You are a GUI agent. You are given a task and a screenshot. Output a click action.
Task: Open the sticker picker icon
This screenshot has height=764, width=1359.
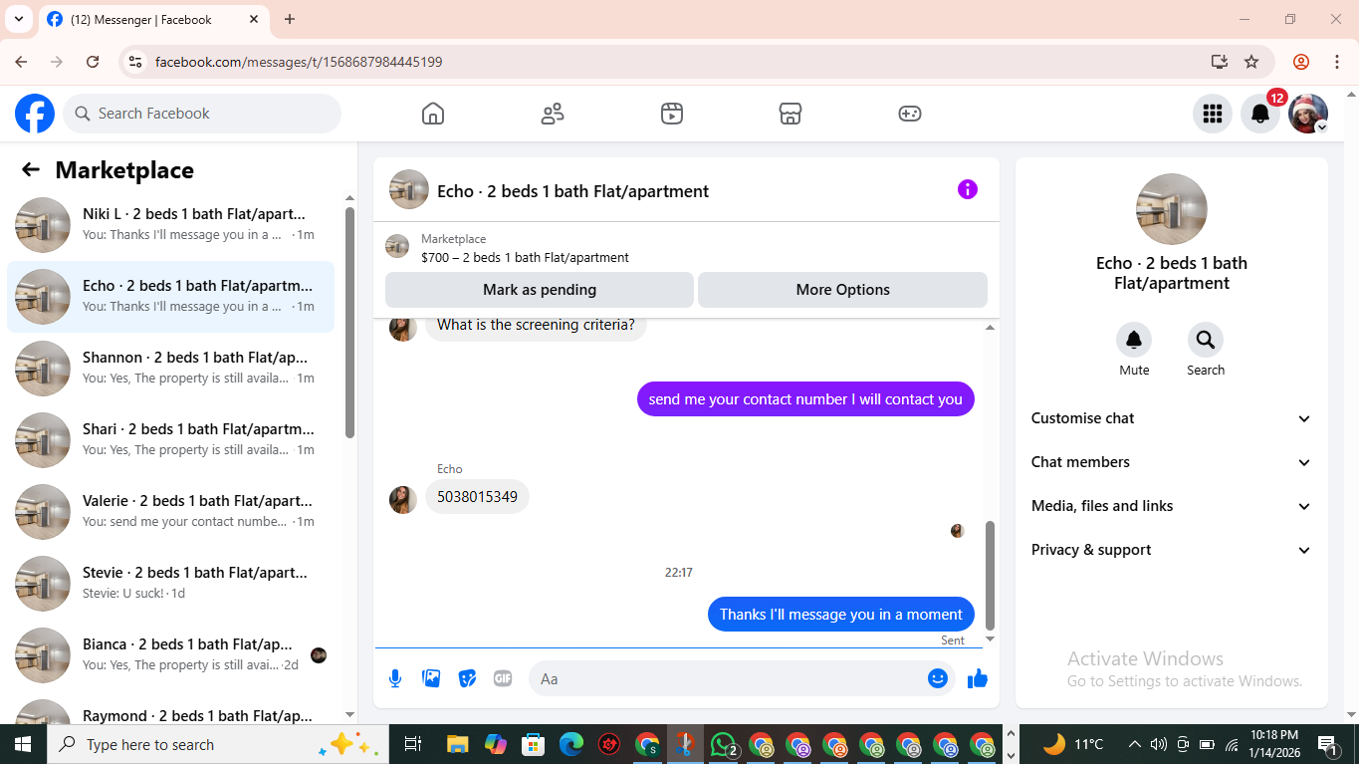pyautogui.click(x=467, y=678)
